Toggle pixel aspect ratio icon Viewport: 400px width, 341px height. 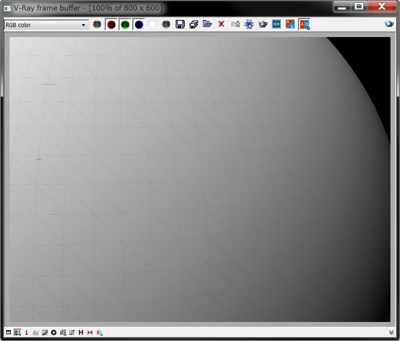tap(90, 332)
